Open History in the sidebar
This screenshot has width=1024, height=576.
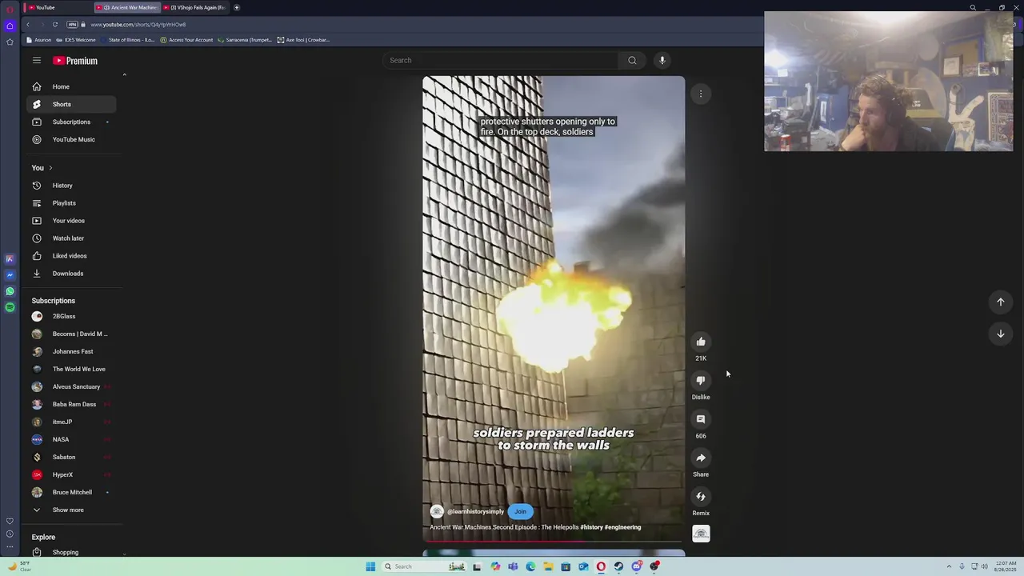point(71,186)
